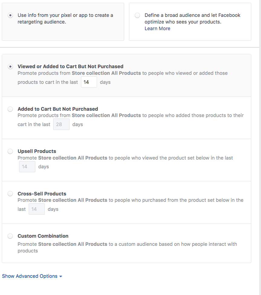Choose the broad audience radio option
The image size is (261, 295).
pyautogui.click(x=137, y=15)
